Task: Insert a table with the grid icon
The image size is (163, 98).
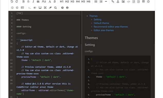Action: pyautogui.click(x=143, y=2)
